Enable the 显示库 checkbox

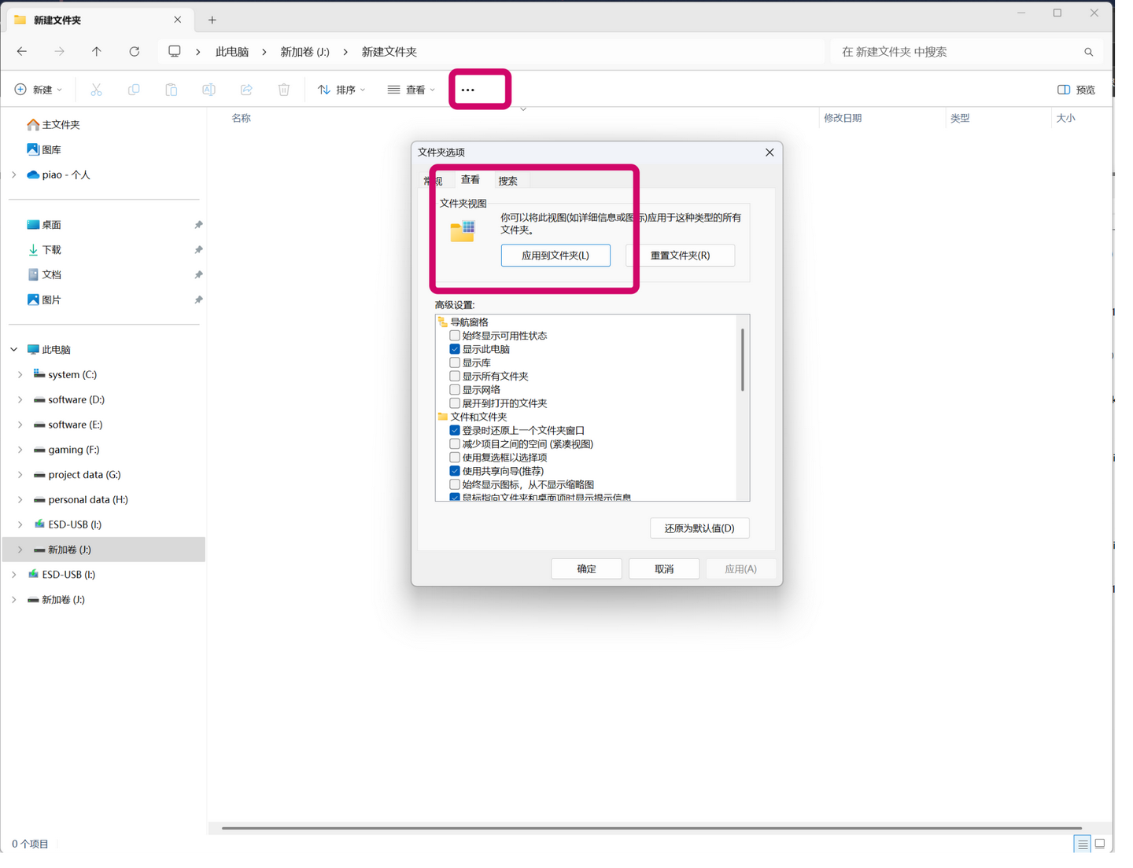click(x=455, y=362)
